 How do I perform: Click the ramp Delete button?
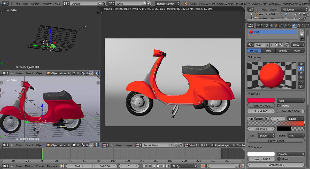(260, 119)
